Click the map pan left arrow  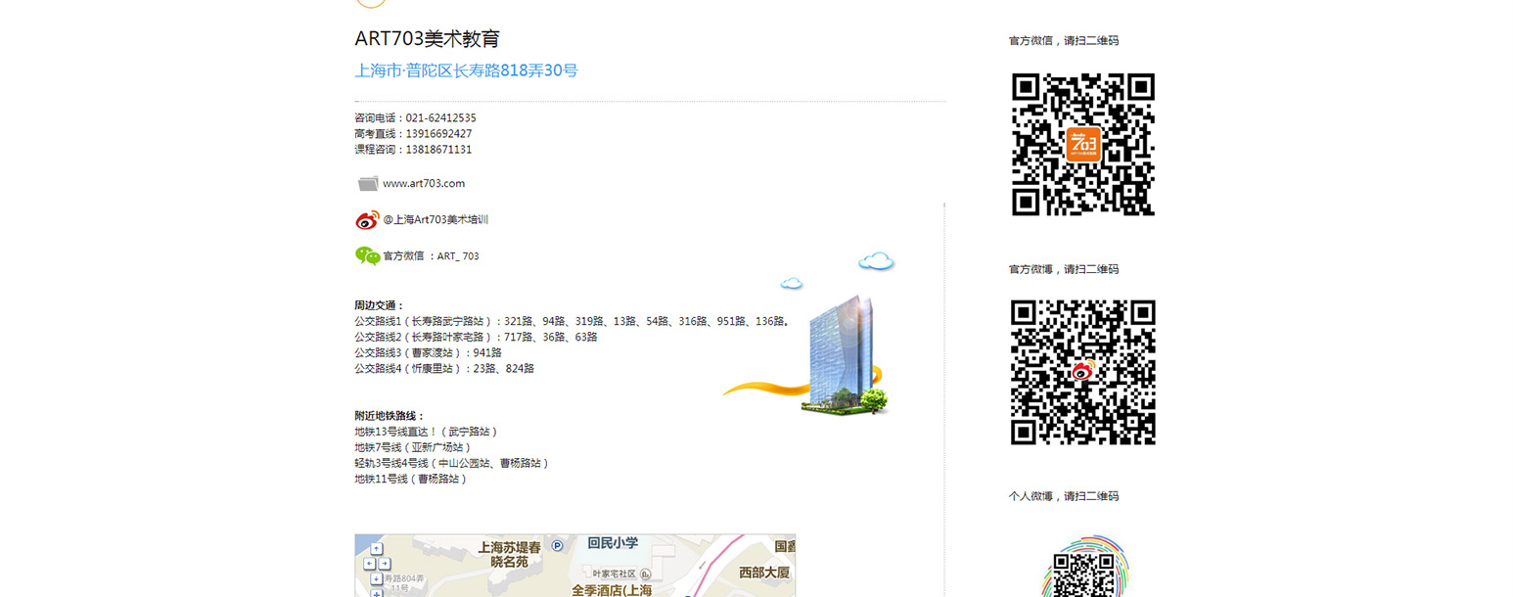(x=369, y=564)
